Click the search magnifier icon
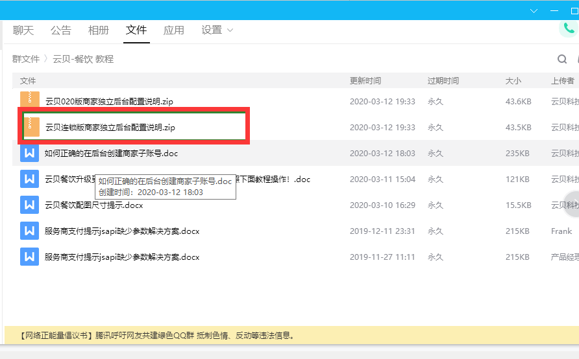This screenshot has height=359, width=579. click(x=562, y=59)
